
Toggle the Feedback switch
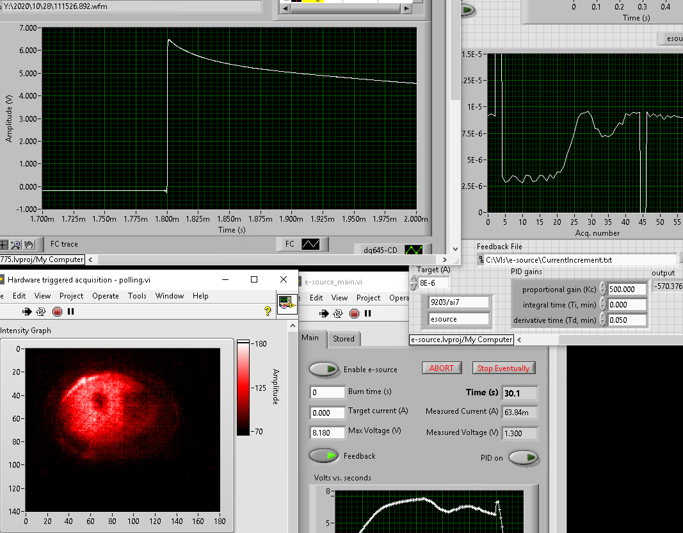325,455
